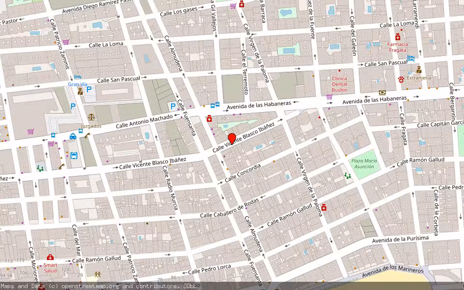Screen dimensions: 464x290
Task: Click the twin bus stop icons on Avenida de las Habaneras
Action: point(215,105)
